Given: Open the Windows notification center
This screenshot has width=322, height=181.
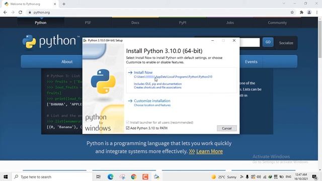Looking at the screenshot, I should (x=314, y=176).
